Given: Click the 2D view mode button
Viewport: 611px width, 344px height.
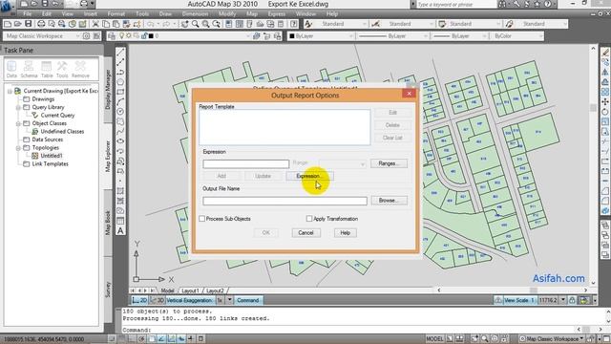Looking at the screenshot, I should coord(139,300).
